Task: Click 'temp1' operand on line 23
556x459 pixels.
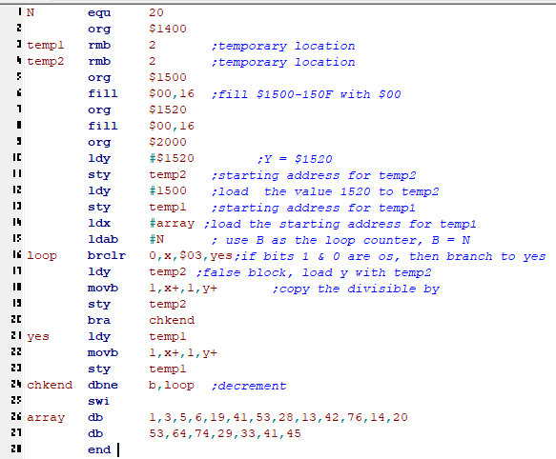Action: coord(168,369)
